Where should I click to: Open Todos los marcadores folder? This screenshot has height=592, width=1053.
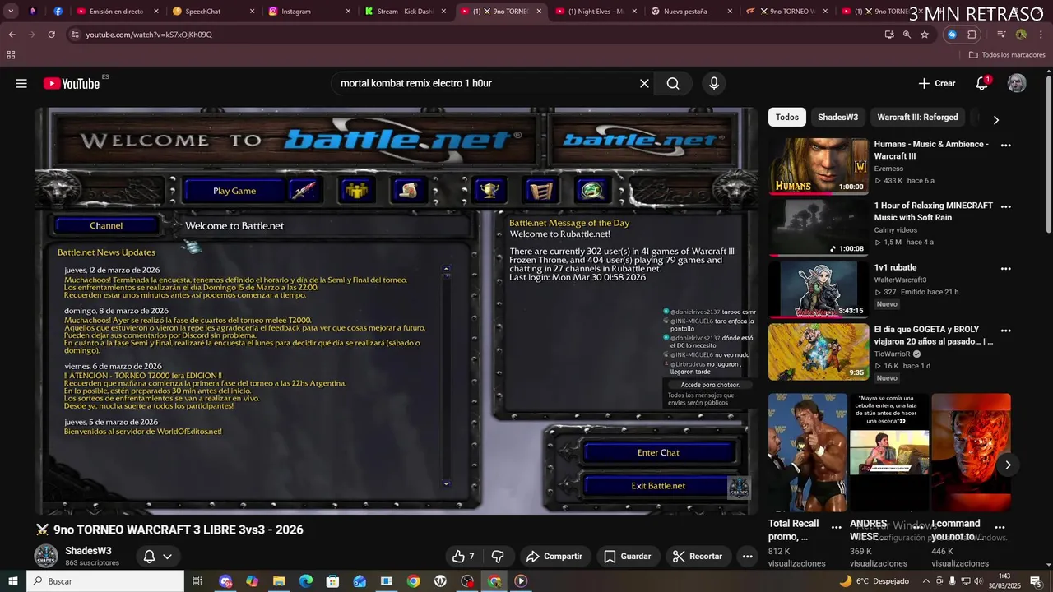pyautogui.click(x=1007, y=55)
